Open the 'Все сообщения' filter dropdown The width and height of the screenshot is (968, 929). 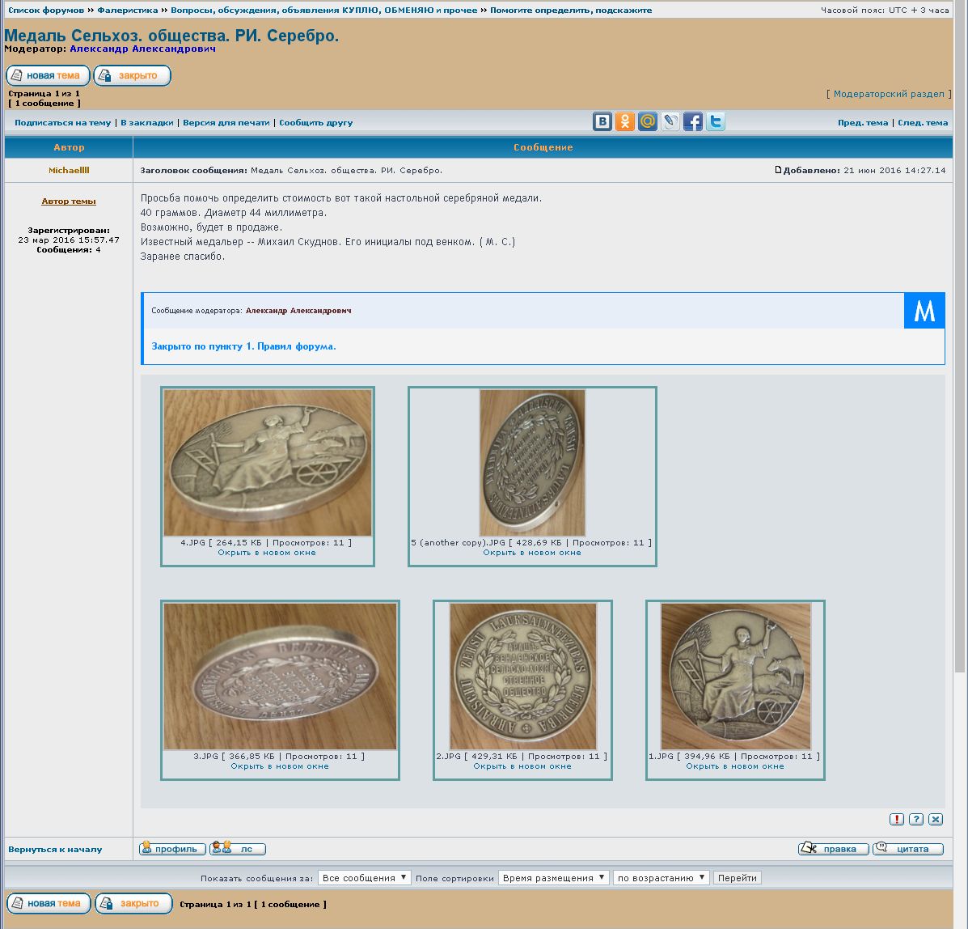(x=364, y=878)
